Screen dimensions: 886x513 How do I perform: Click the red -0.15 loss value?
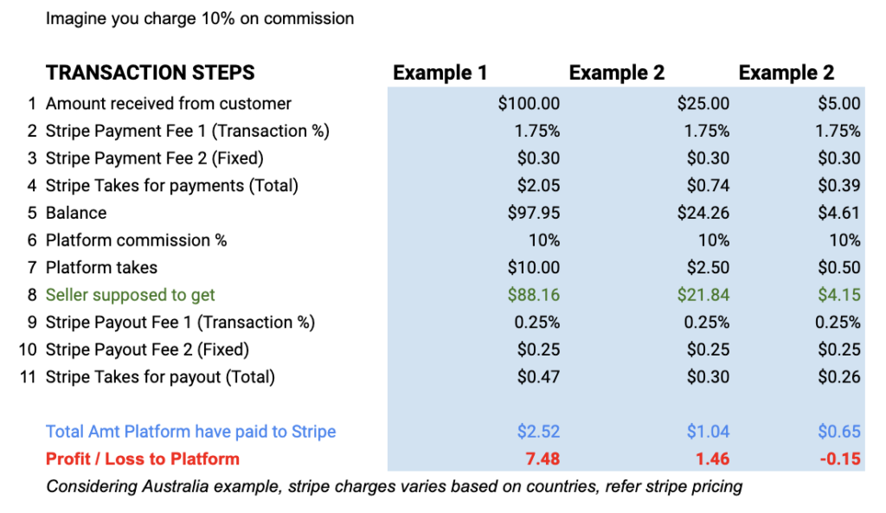pyautogui.click(x=839, y=458)
